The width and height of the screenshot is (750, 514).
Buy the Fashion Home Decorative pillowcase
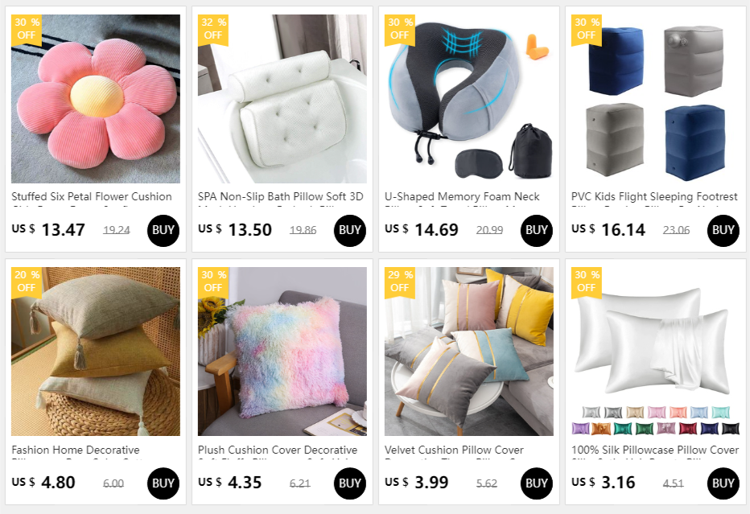pyautogui.click(x=163, y=483)
